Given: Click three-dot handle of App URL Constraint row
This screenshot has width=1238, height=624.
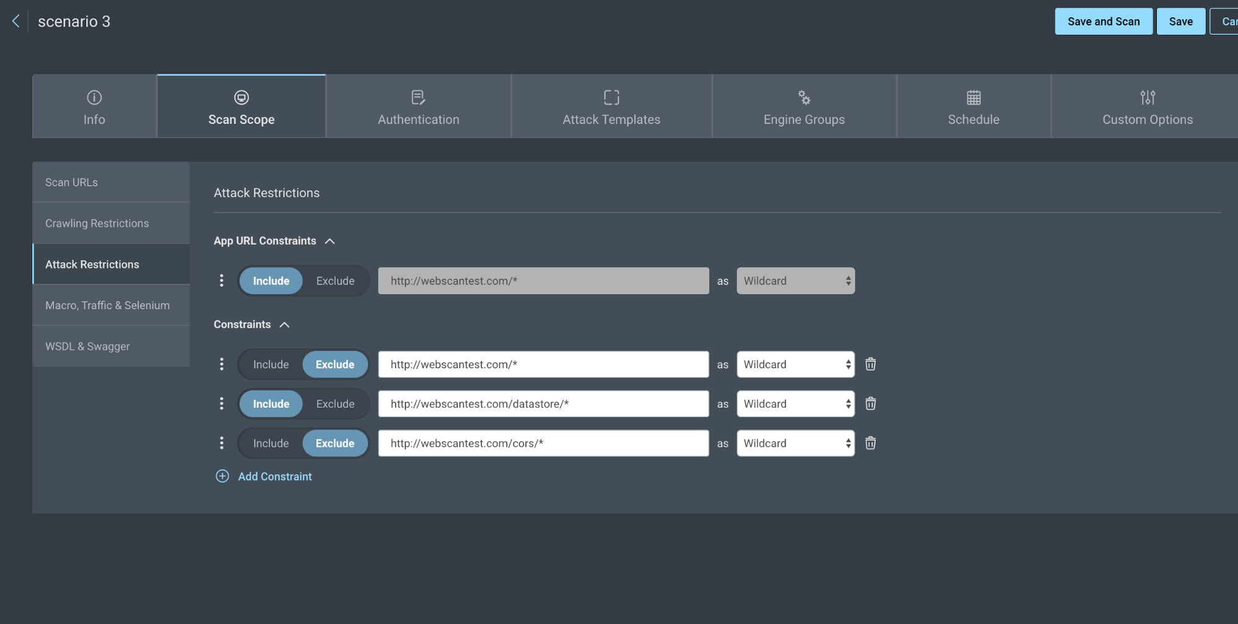Looking at the screenshot, I should [222, 281].
